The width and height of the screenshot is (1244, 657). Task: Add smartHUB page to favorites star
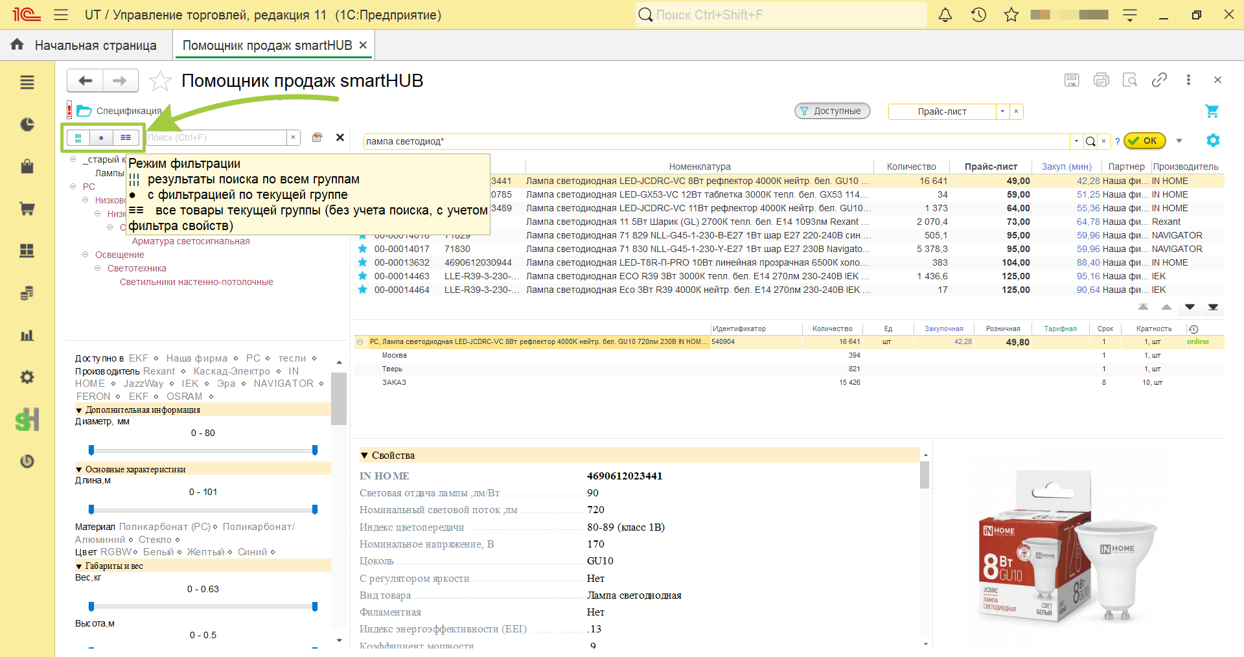160,81
